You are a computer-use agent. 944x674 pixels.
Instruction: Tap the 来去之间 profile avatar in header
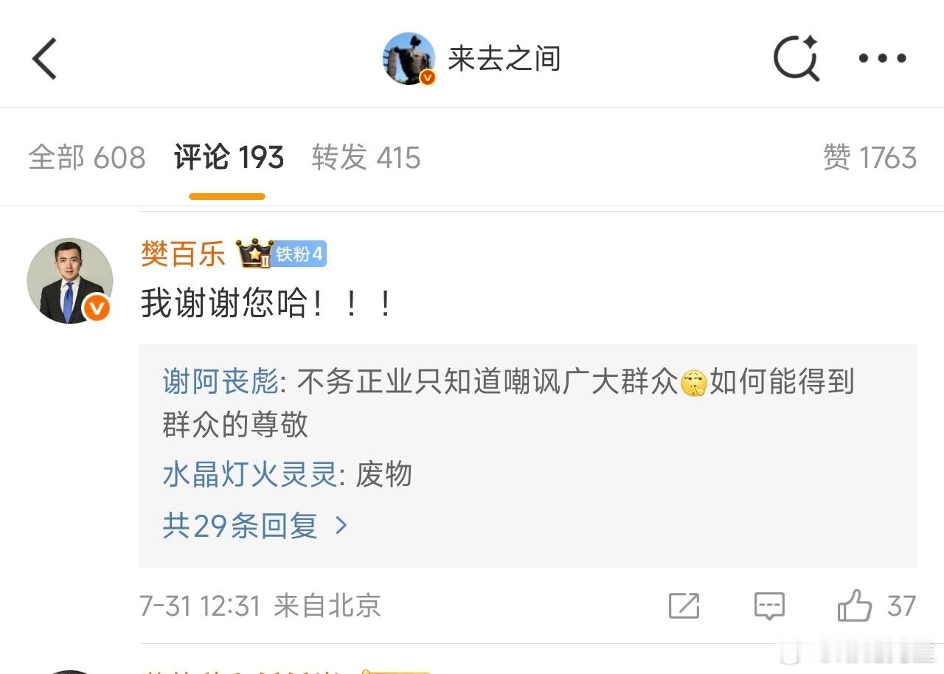click(x=409, y=58)
